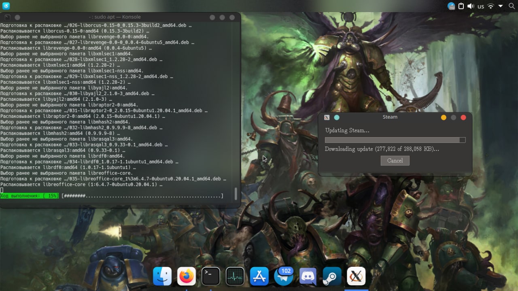This screenshot has height=291, width=518.
Task: Click line 'Распаковывается librevenge-0.0-0:amd64' in Konsole
Action: tap(76, 49)
